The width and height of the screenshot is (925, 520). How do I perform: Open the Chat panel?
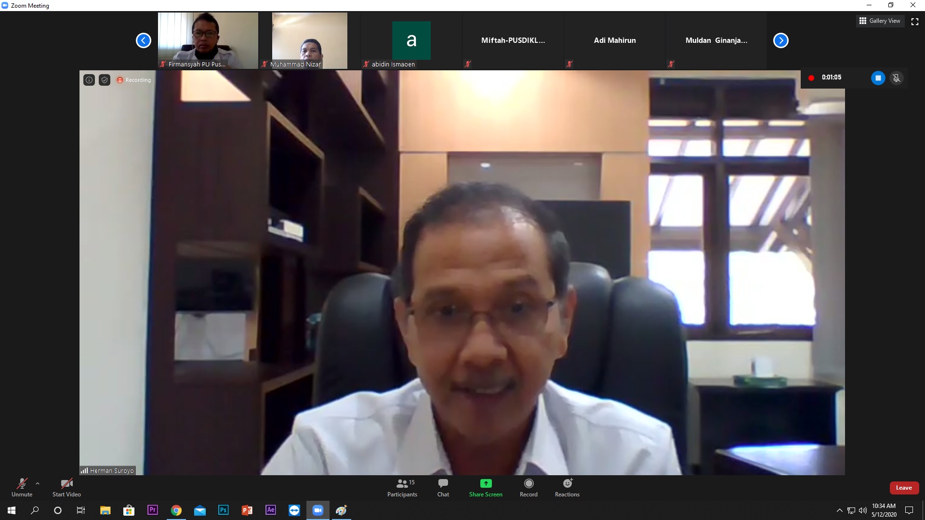[x=443, y=487]
